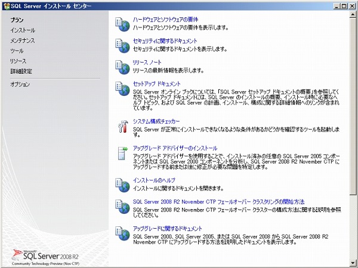Select the プラン page in sidebar
358x268 pixels.
[x=17, y=20]
